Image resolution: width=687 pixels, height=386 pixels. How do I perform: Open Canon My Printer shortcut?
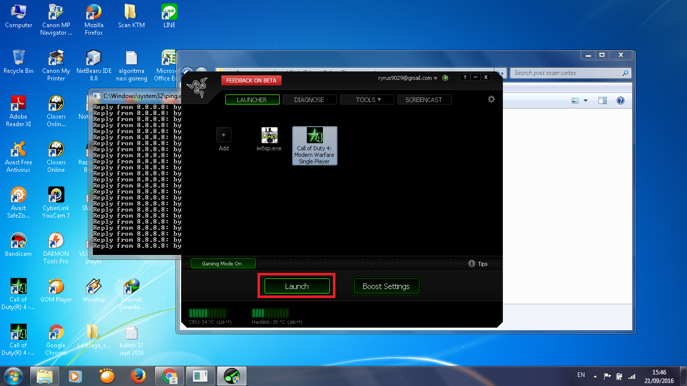pos(56,66)
